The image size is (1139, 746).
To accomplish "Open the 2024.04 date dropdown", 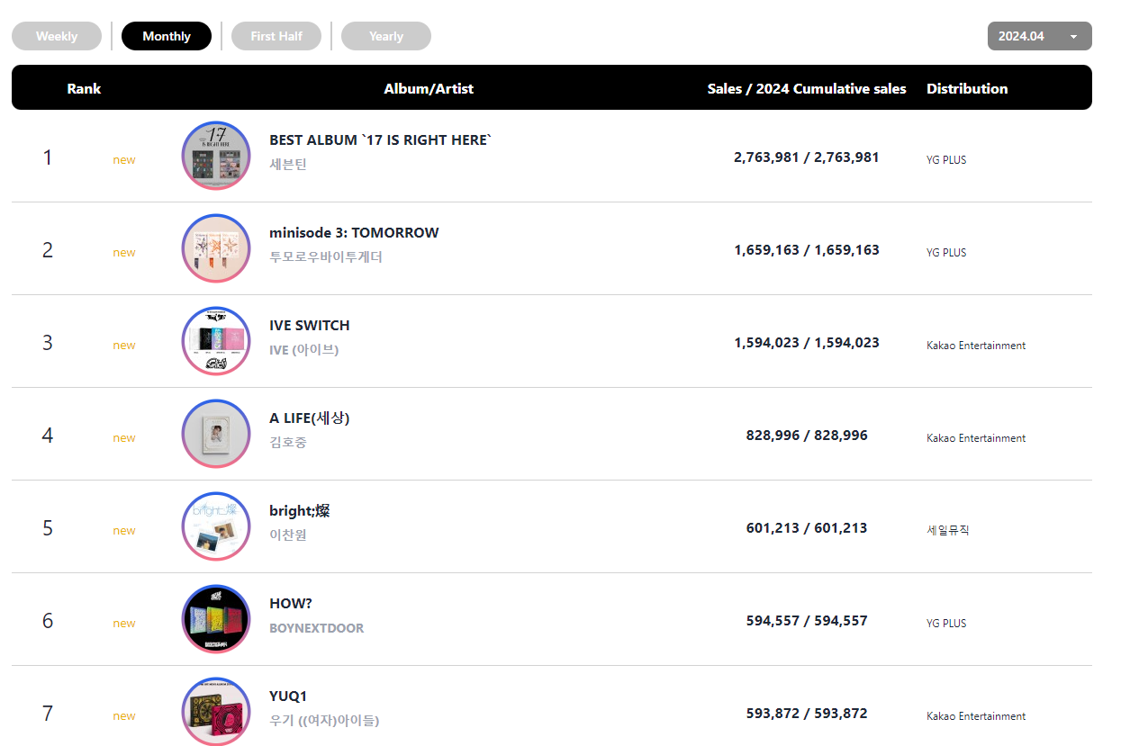I will [1039, 36].
